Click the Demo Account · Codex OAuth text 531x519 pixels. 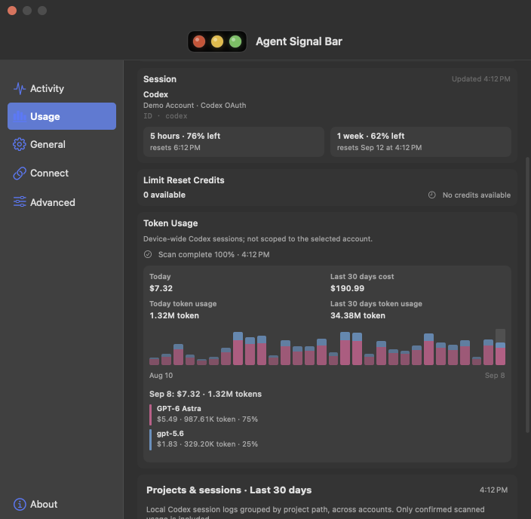195,106
